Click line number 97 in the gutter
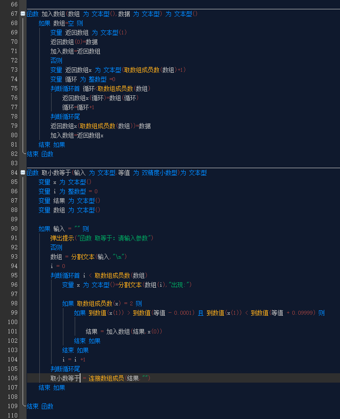 [14, 294]
